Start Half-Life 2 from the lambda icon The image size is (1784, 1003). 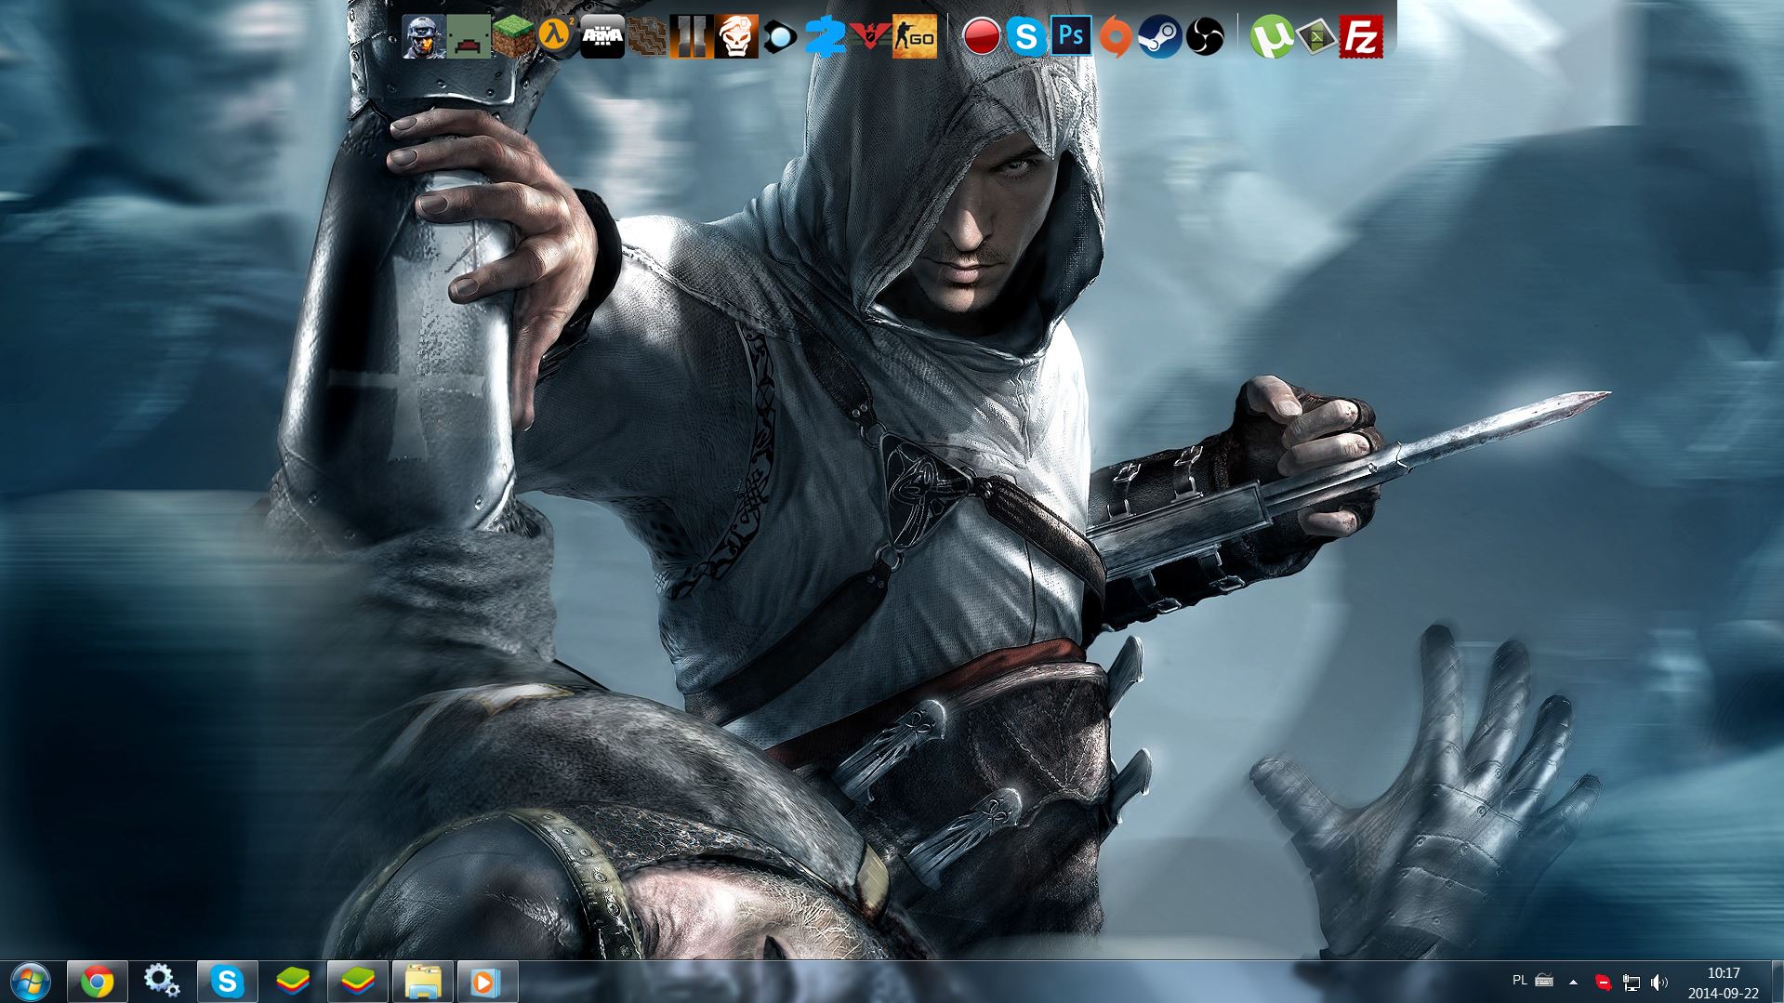tap(558, 37)
